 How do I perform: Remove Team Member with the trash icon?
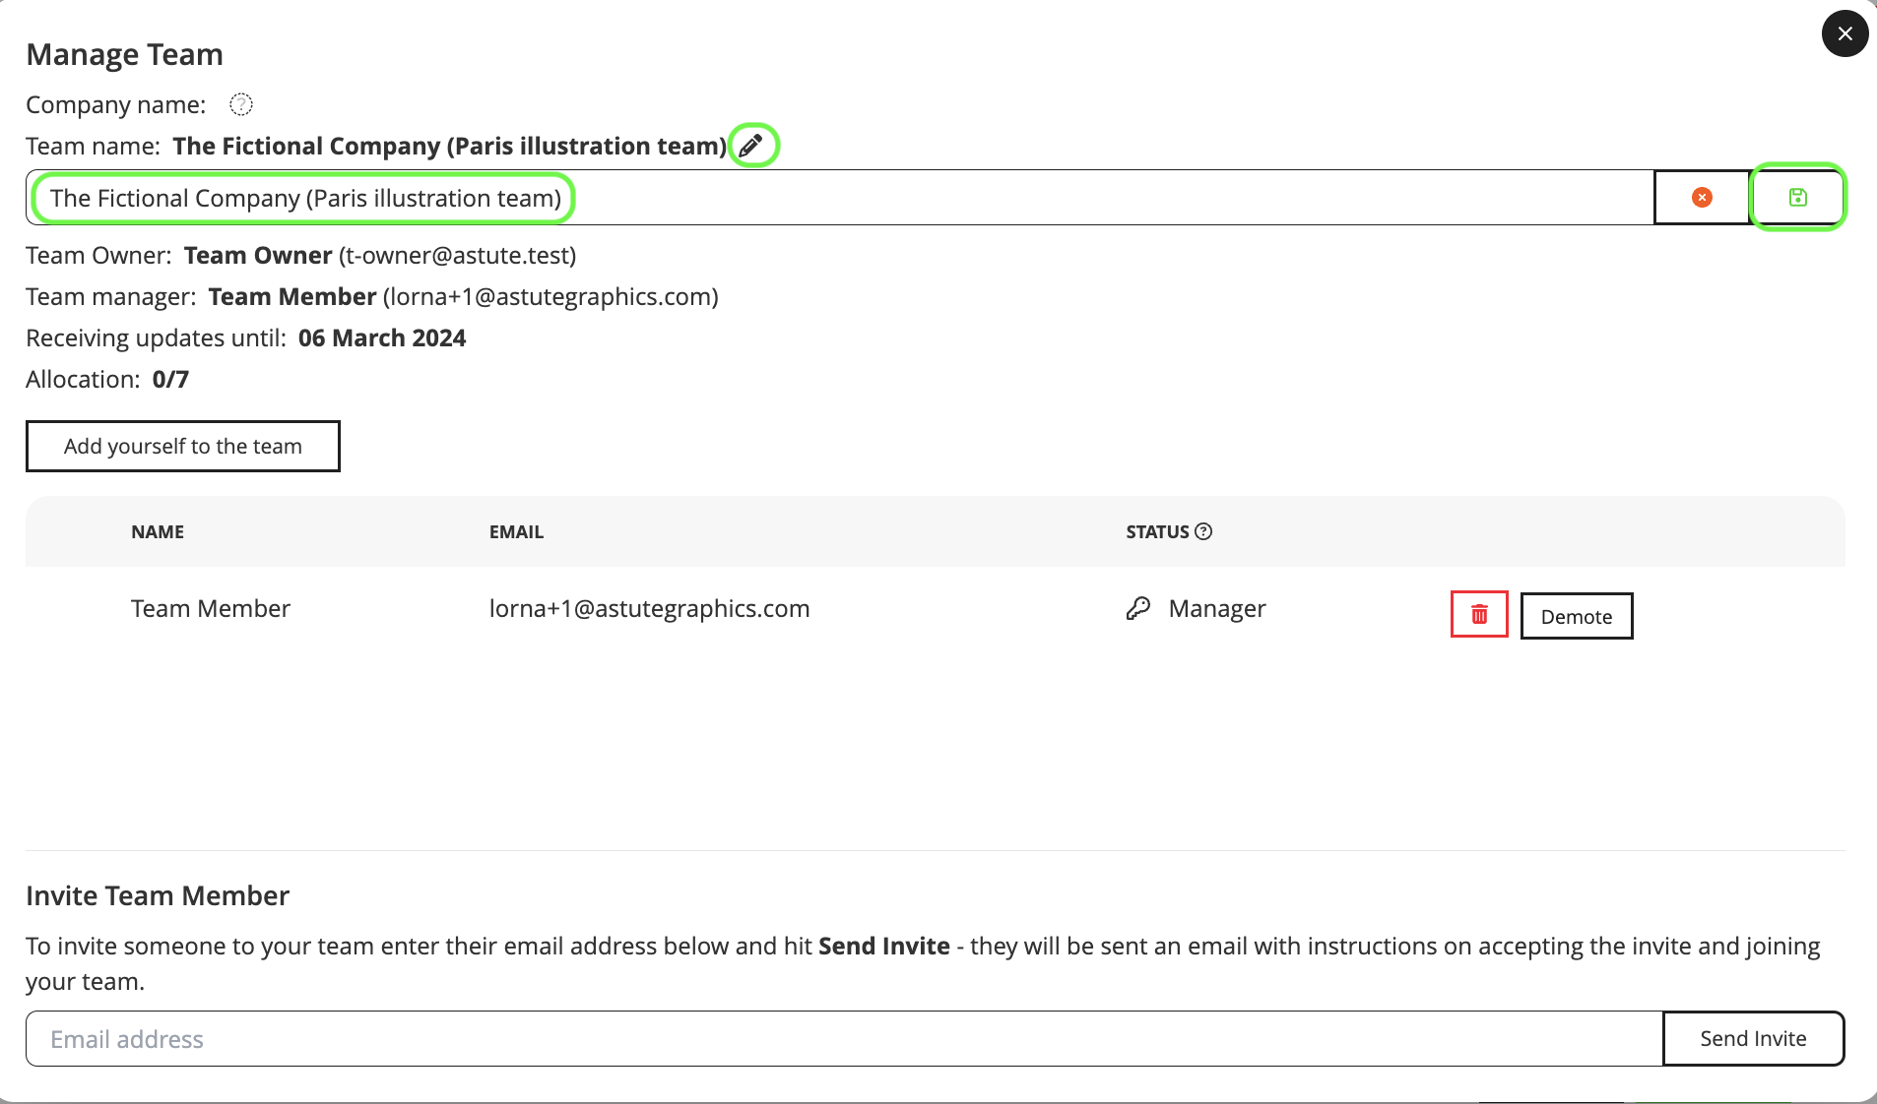pyautogui.click(x=1478, y=615)
